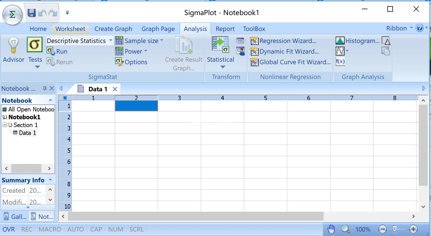431x236 pixels.
Task: Click the horizontal worksheet scrollbar thumb
Action: click(196, 216)
